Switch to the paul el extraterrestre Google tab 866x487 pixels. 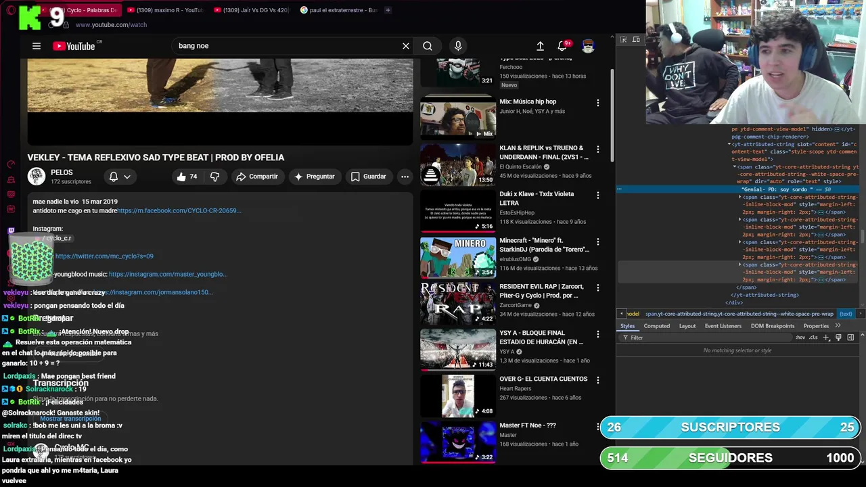point(338,10)
